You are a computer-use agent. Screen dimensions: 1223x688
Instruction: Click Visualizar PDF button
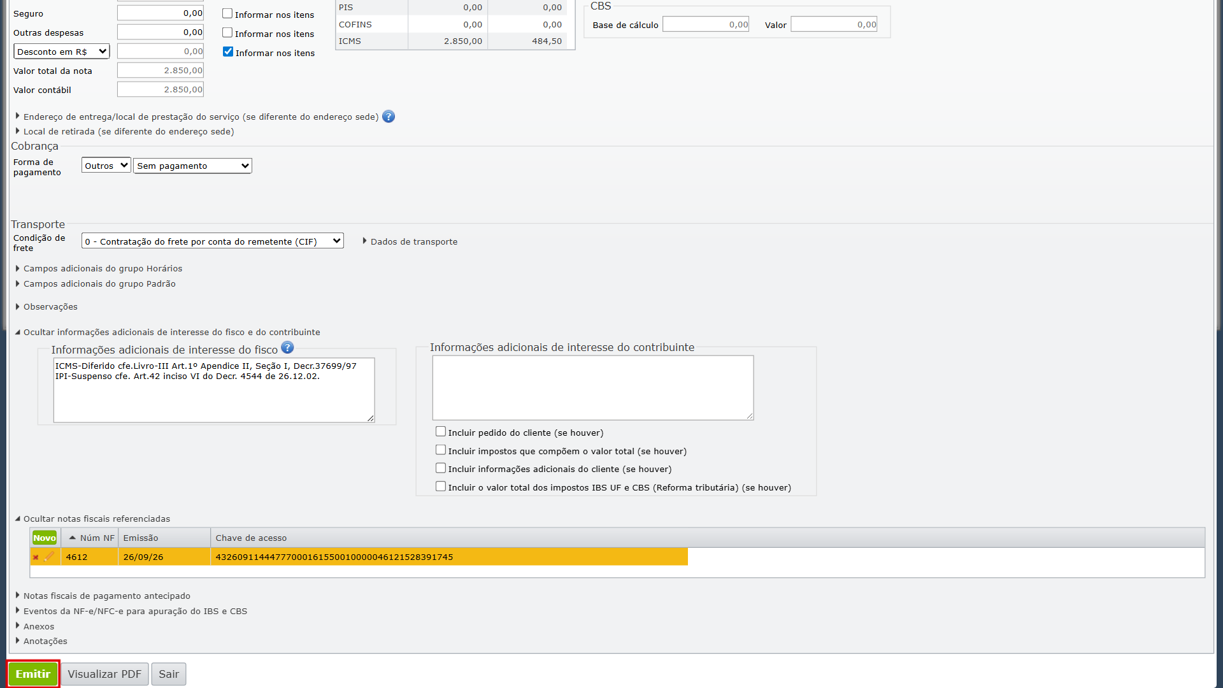[x=104, y=674]
